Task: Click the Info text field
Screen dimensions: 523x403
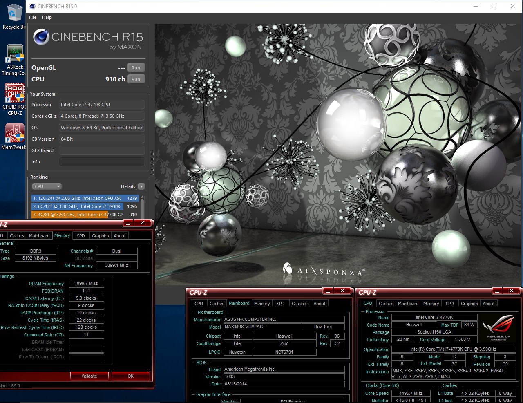Action: [x=102, y=162]
